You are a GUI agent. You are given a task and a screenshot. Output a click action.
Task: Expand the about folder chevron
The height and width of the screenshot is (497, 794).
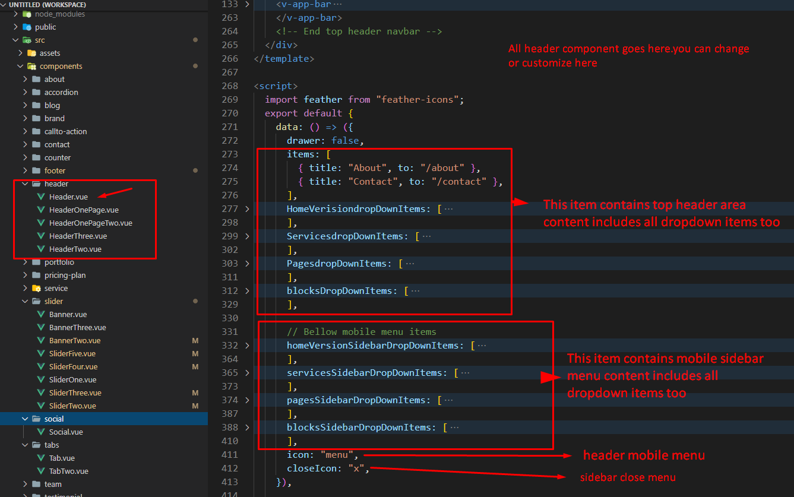click(x=25, y=79)
